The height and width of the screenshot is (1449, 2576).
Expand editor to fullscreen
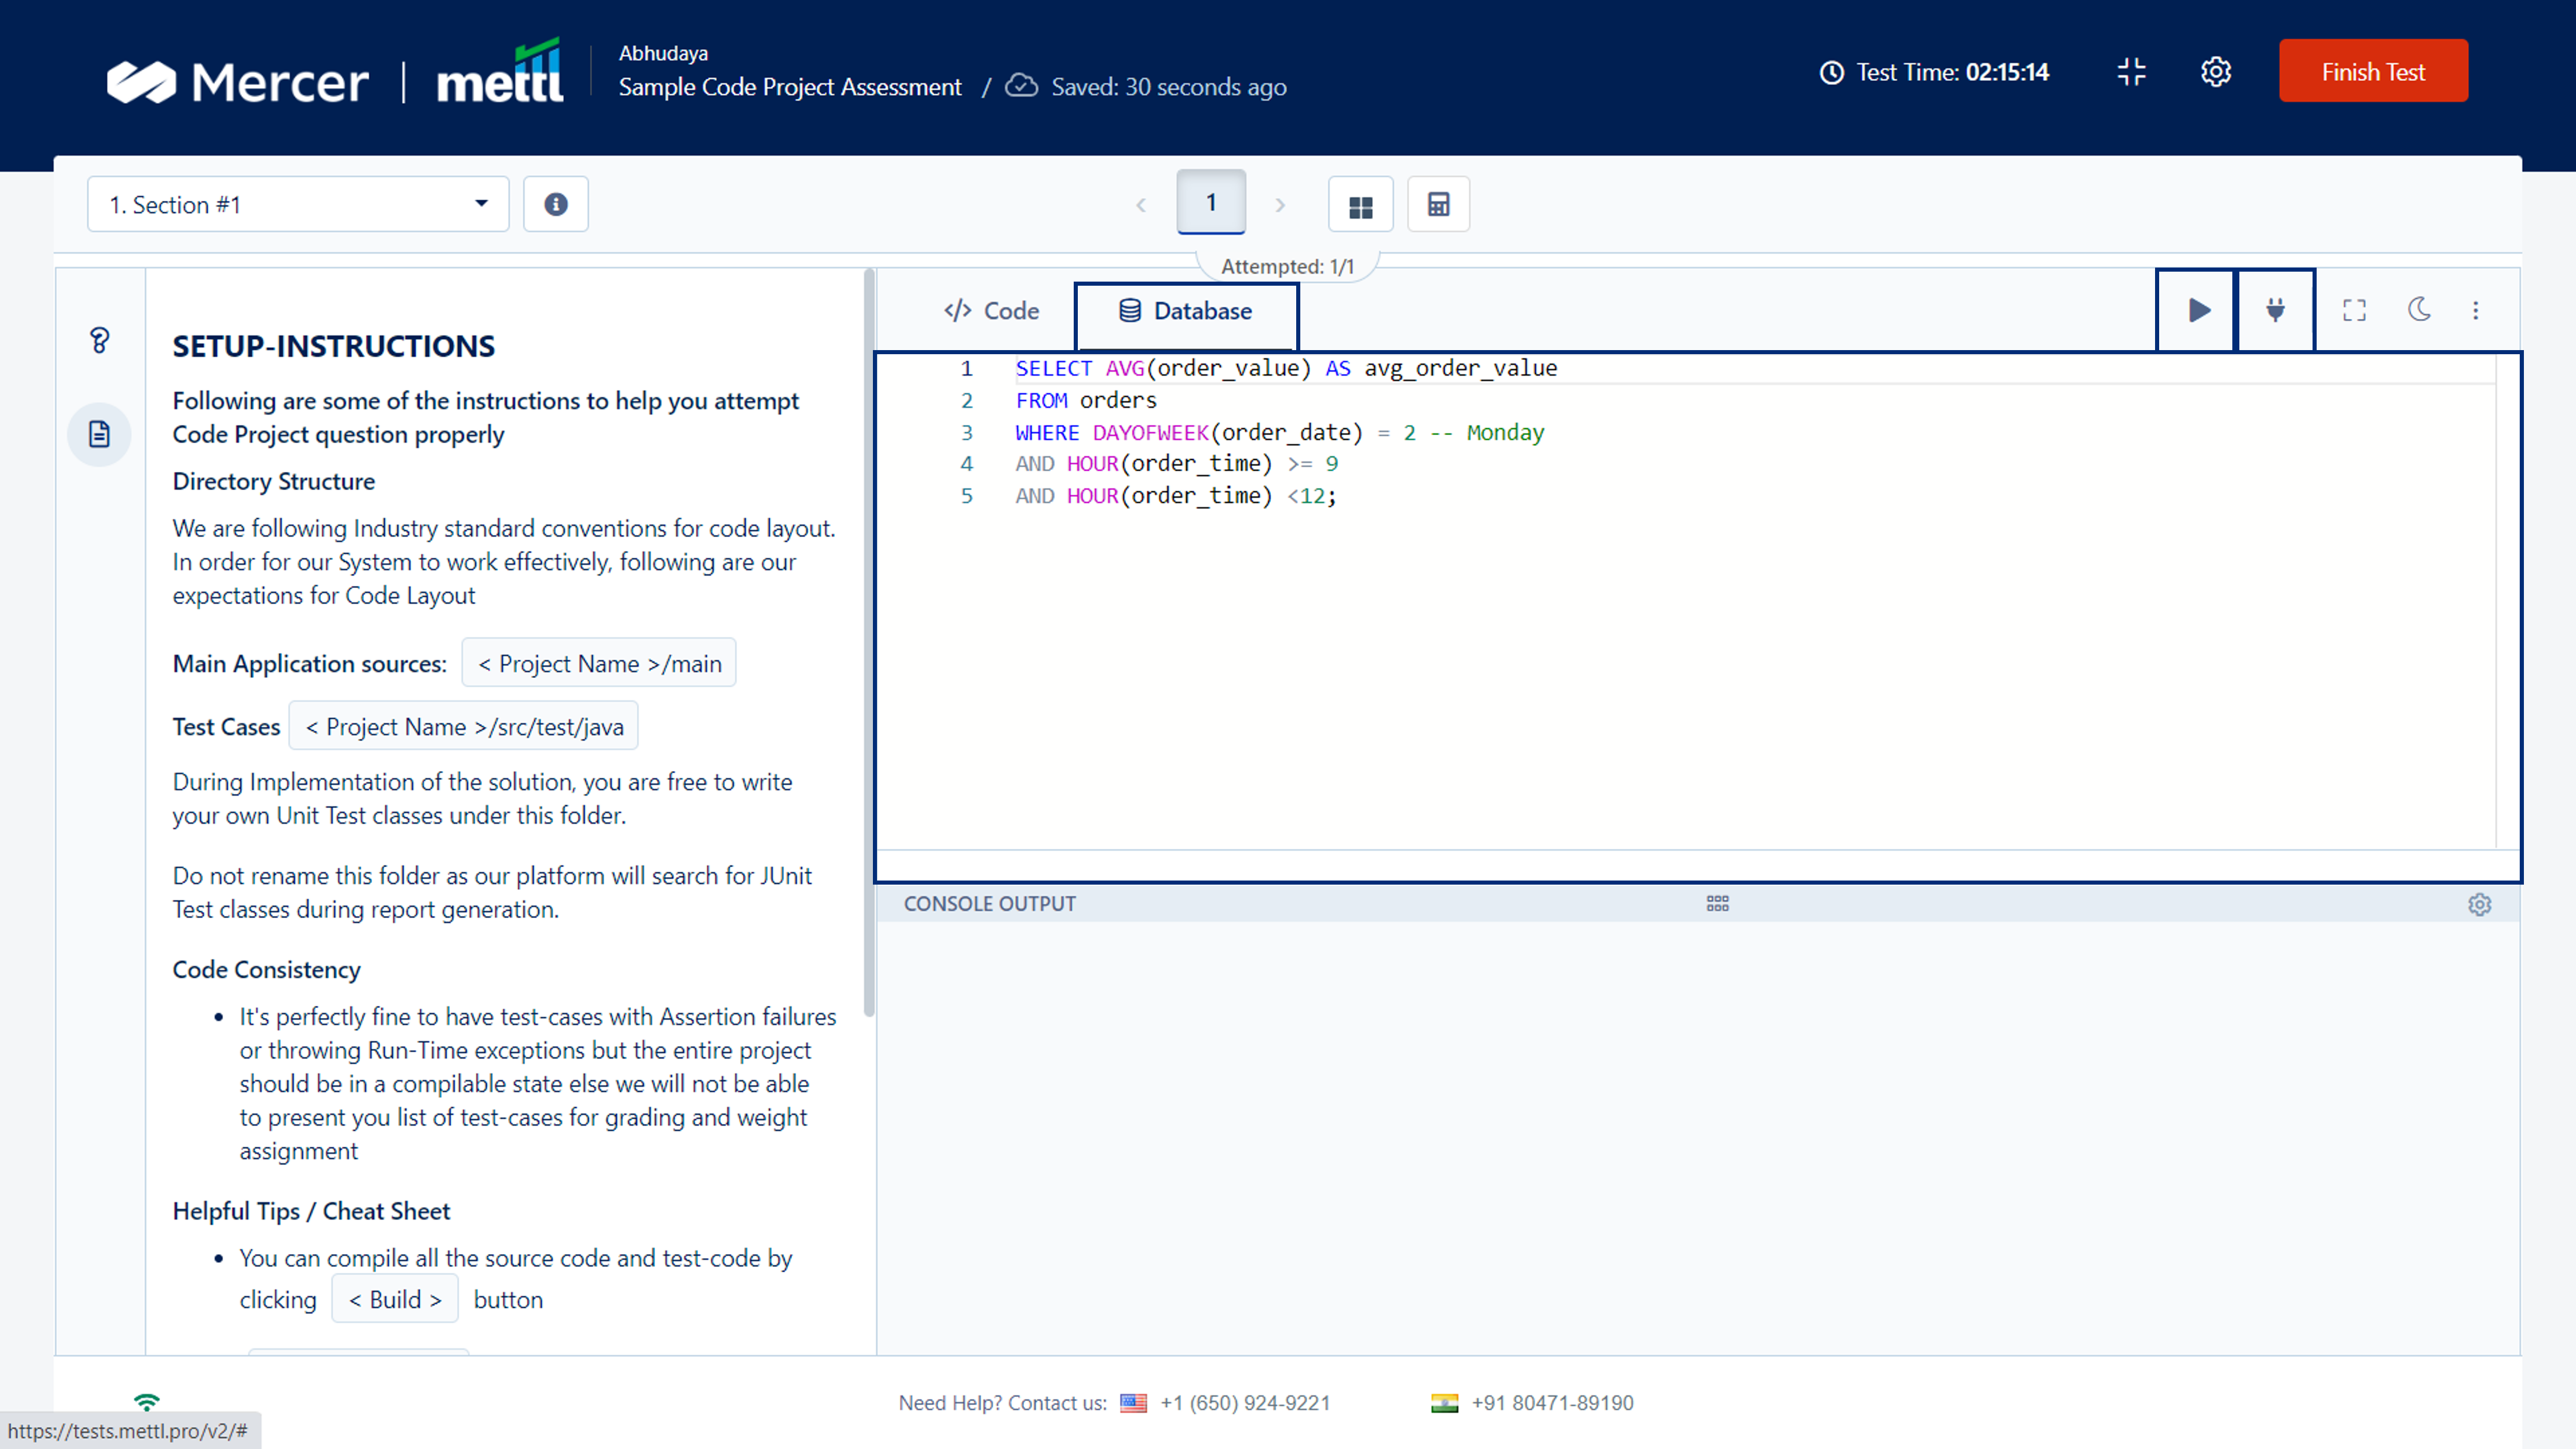coord(2354,310)
